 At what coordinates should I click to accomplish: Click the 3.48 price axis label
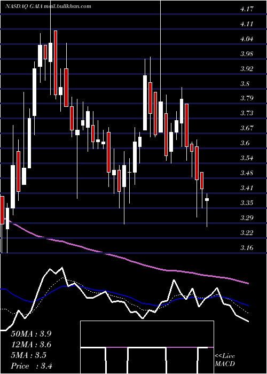[x=247, y=173]
